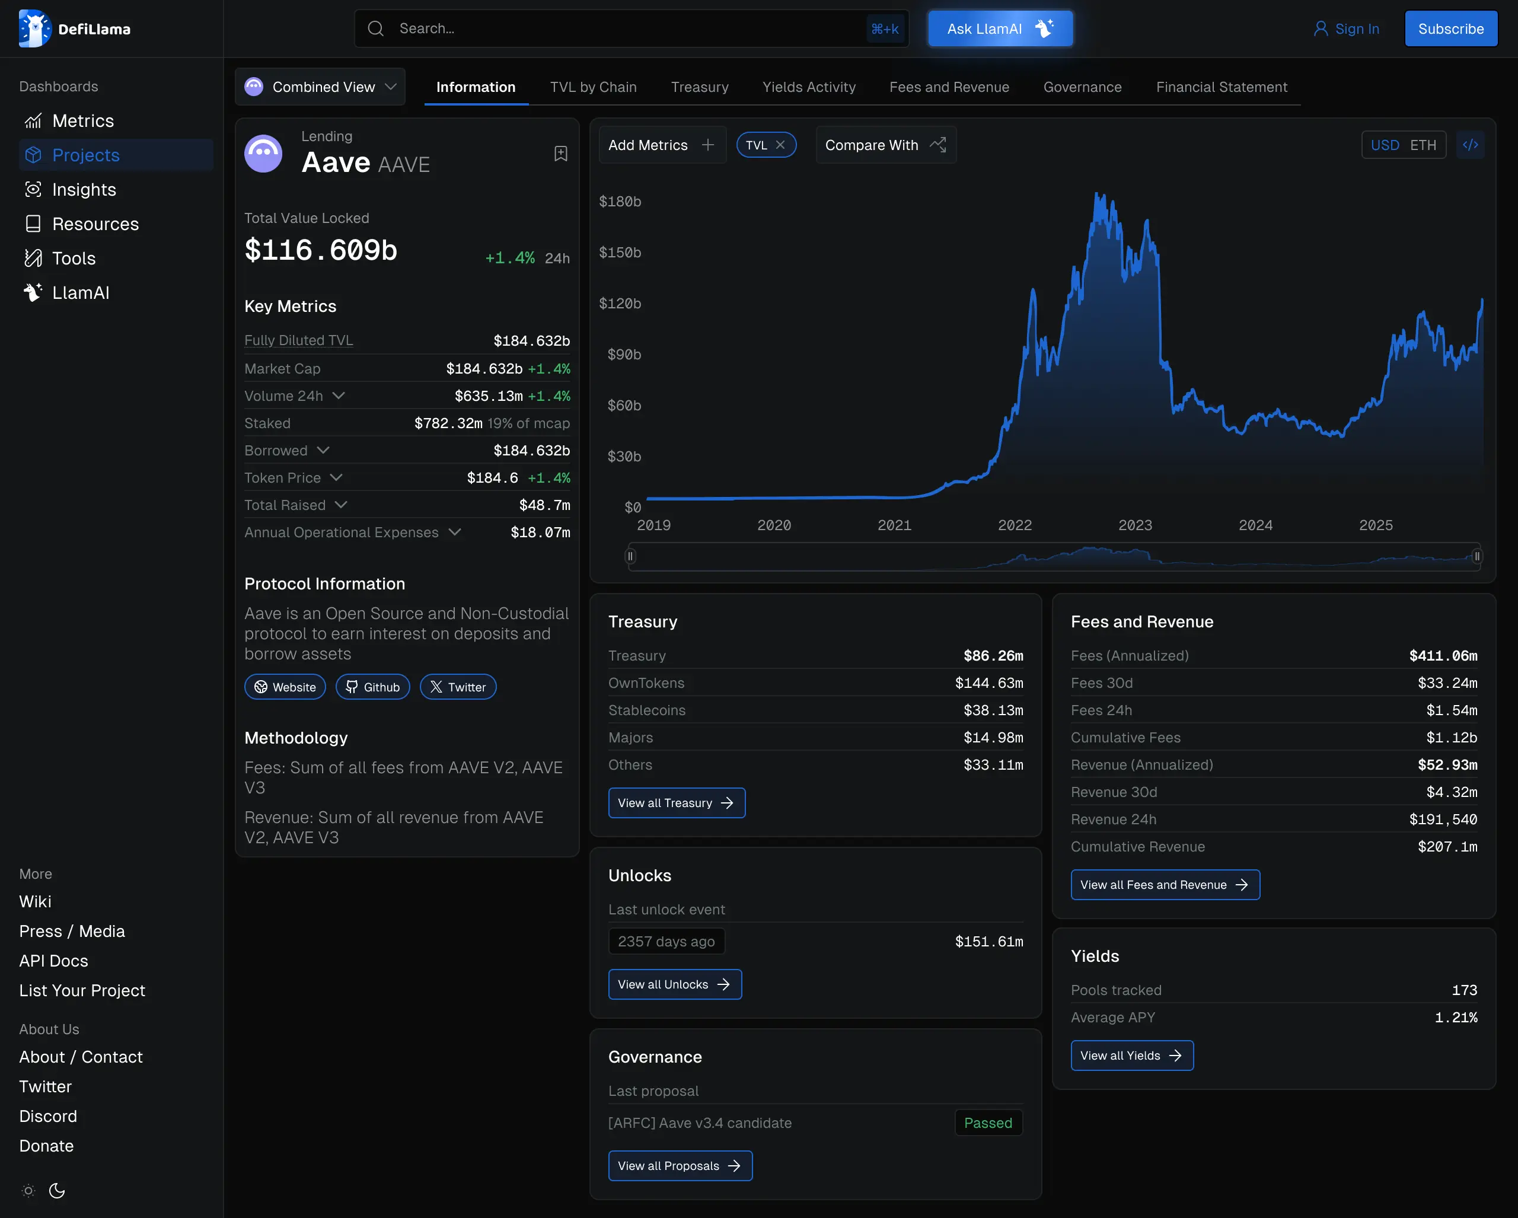
Task: Expand the Total Raised row
Action: (x=342, y=505)
